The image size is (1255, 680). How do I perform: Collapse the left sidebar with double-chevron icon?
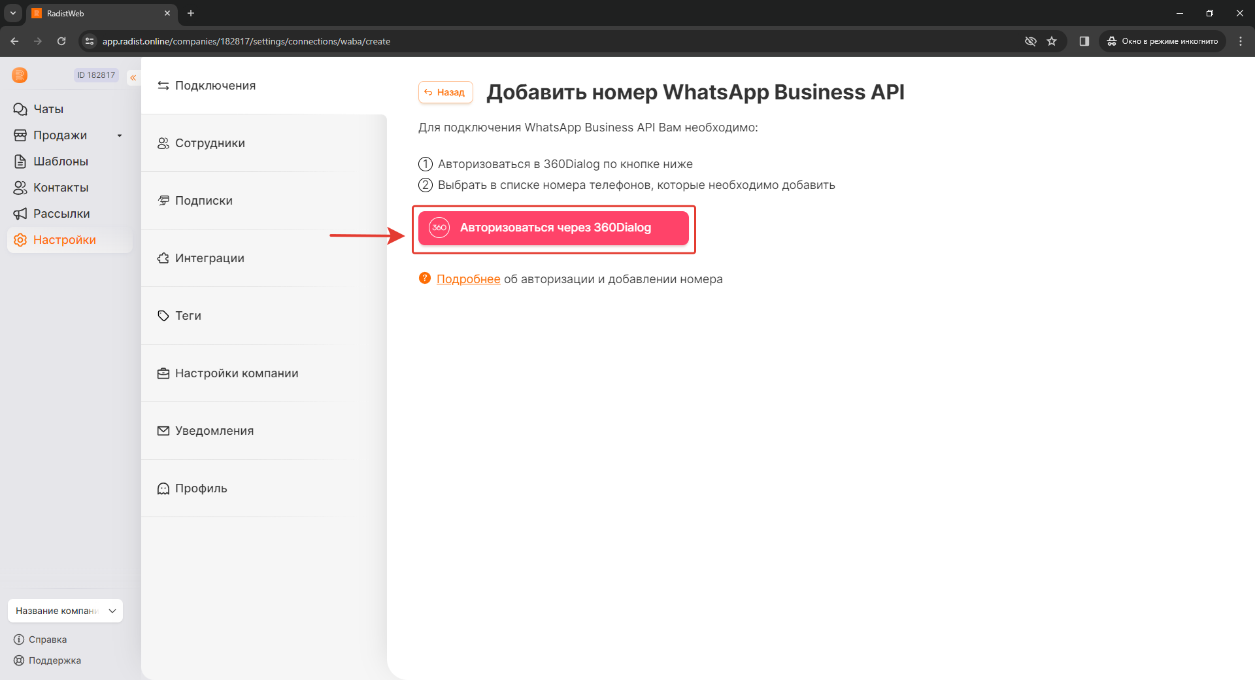tap(133, 78)
